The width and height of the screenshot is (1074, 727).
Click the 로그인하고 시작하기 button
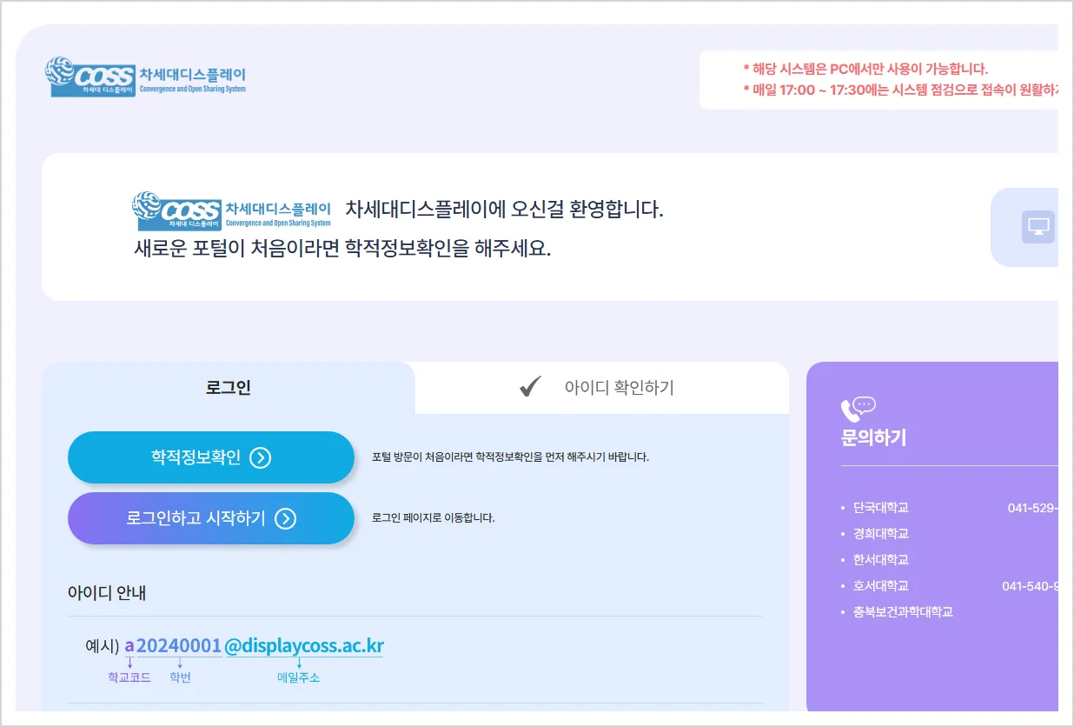[211, 518]
